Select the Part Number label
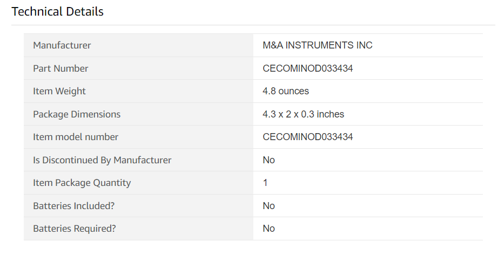This screenshot has height=256, width=498. [x=60, y=68]
